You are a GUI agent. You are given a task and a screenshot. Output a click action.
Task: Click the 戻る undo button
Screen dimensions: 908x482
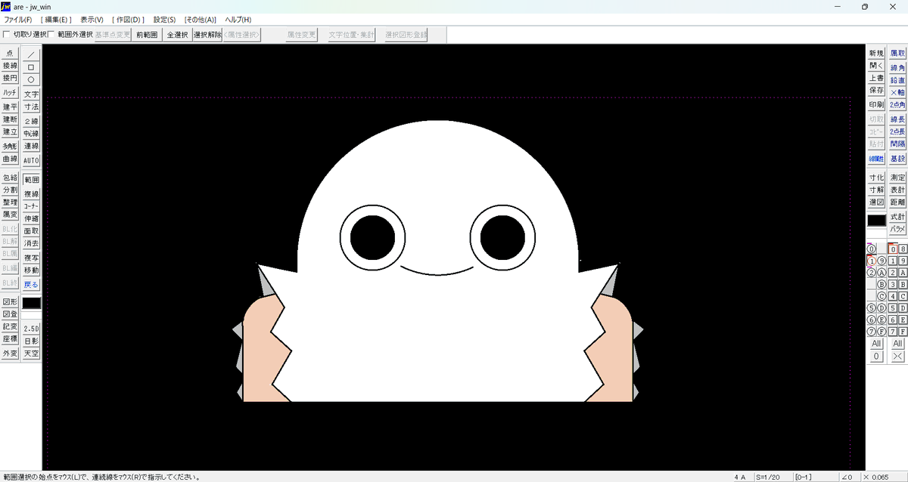[x=31, y=285]
